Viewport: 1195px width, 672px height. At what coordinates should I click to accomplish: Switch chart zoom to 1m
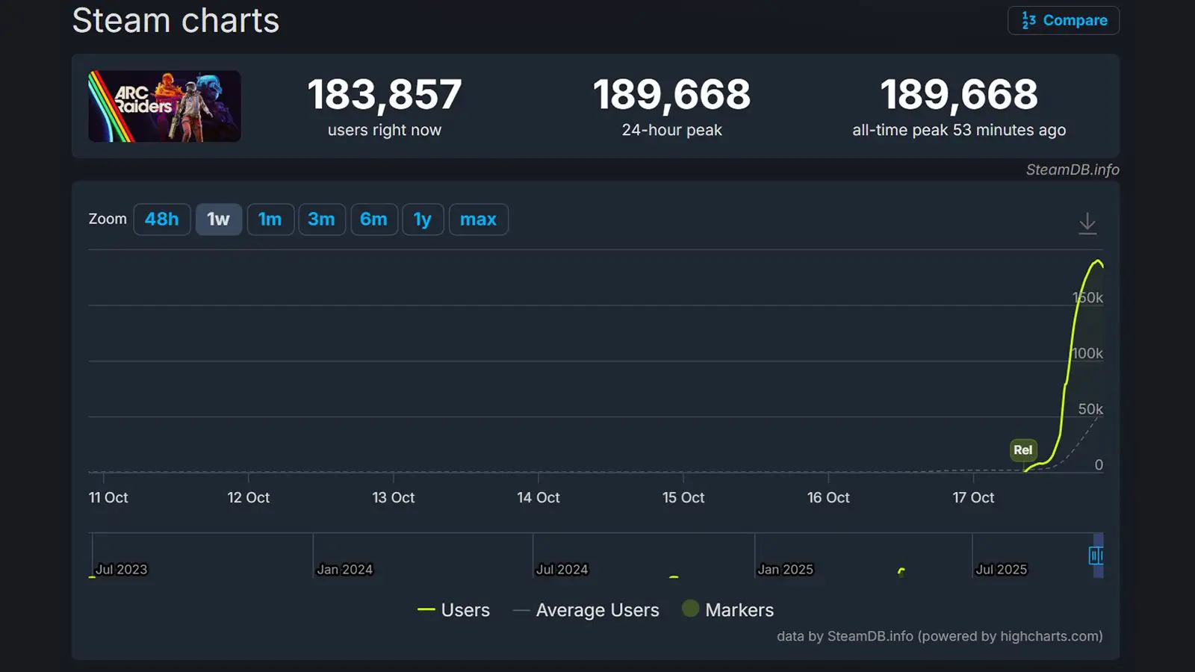[x=270, y=220]
